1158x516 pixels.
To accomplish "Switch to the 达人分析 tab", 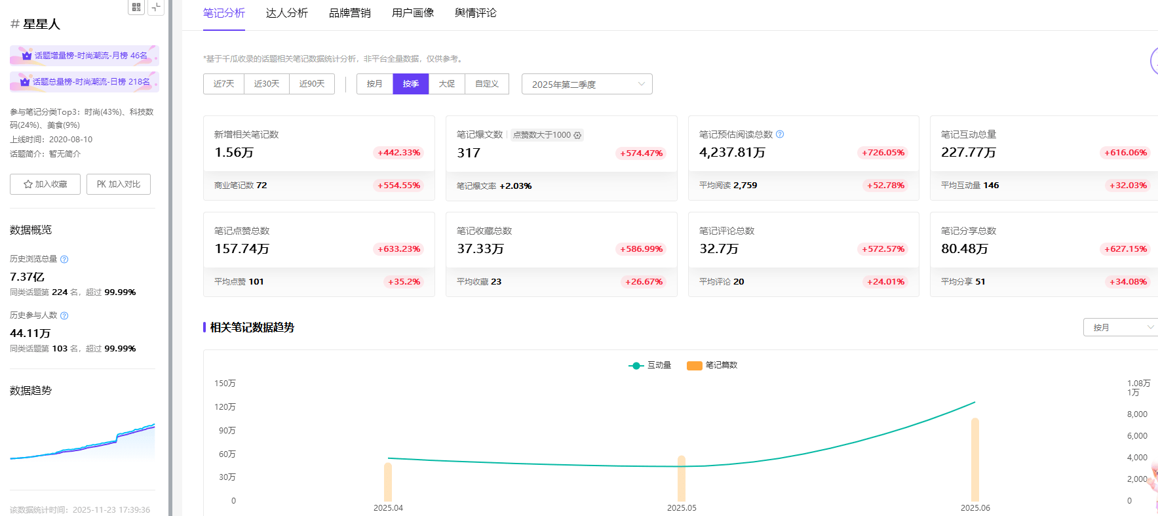I will (x=286, y=13).
